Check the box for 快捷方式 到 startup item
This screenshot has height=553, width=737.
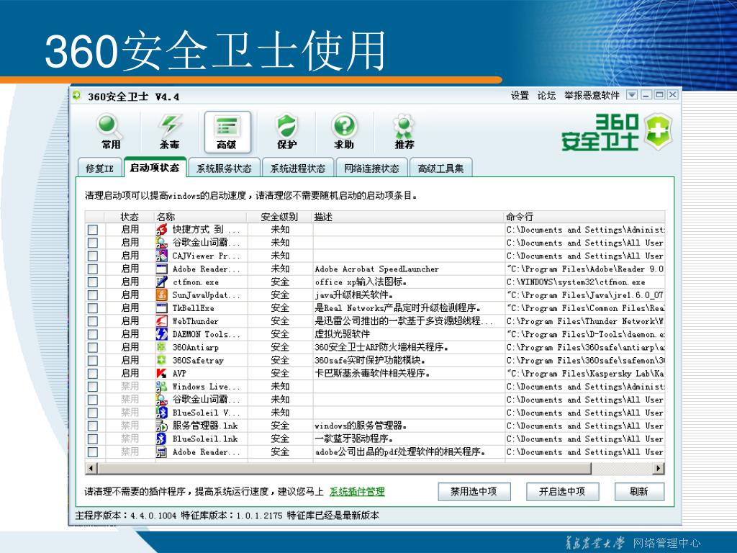93,230
